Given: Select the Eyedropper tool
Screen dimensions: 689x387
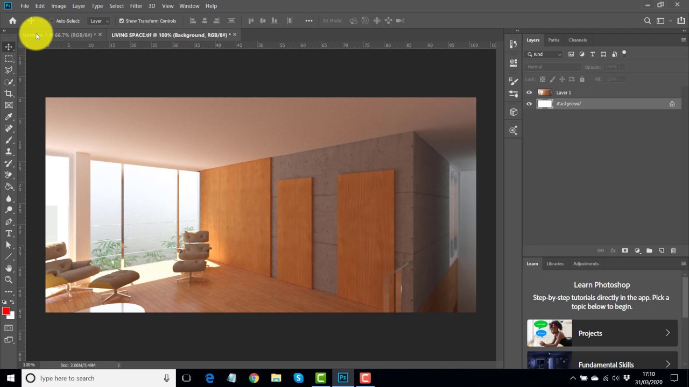Looking at the screenshot, I should (x=9, y=117).
